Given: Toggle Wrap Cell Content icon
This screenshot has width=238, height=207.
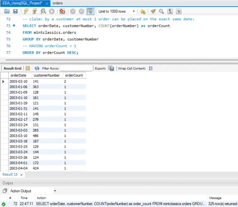Looking at the screenshot, I should tap(151, 68).
